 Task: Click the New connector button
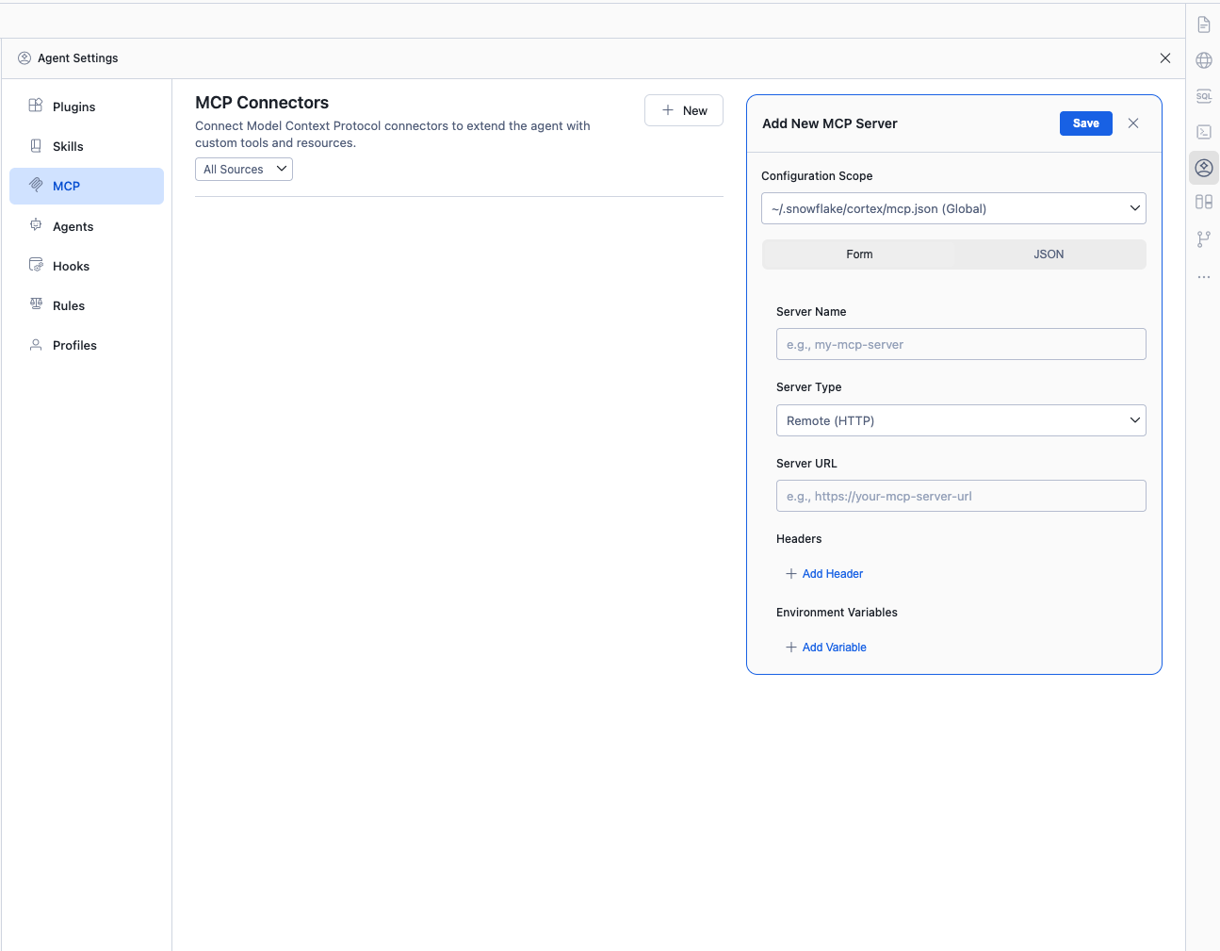click(x=684, y=110)
